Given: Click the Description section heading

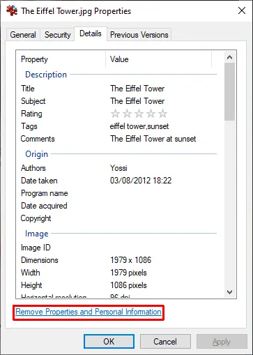Looking at the screenshot, I should [46, 75].
